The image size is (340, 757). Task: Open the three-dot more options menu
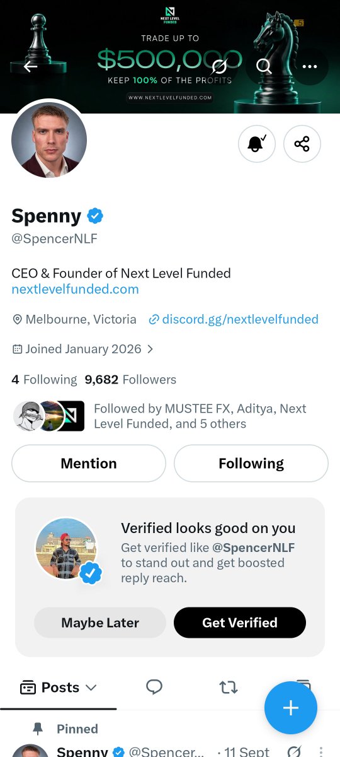(x=310, y=66)
